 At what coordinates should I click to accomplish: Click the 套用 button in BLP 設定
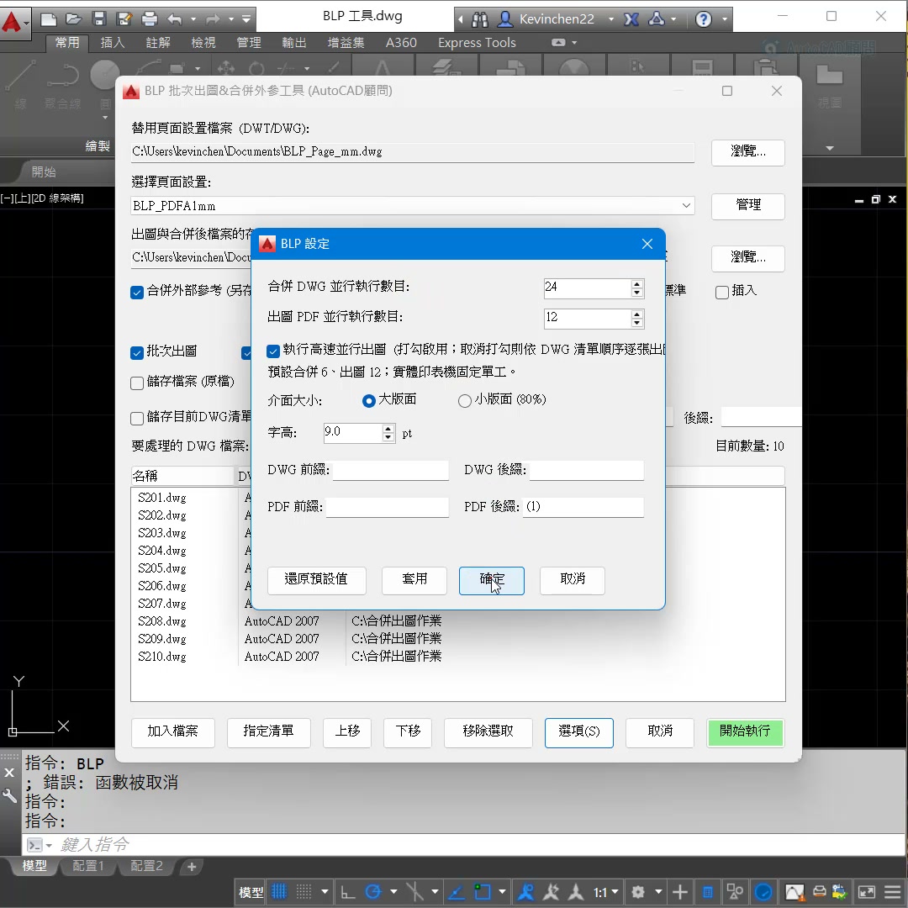[414, 580]
